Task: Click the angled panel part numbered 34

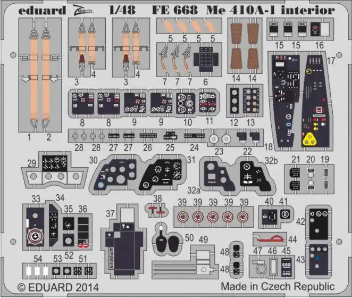Action: pos(54,225)
